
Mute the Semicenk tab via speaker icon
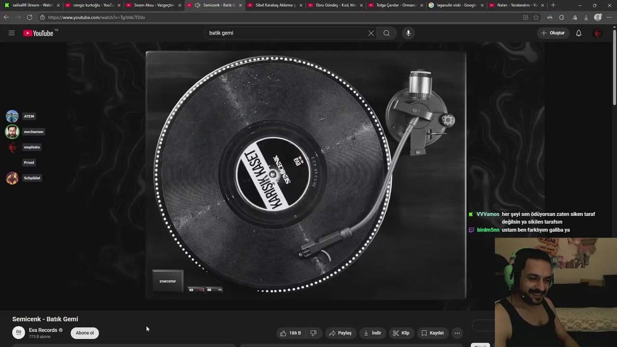click(x=197, y=5)
